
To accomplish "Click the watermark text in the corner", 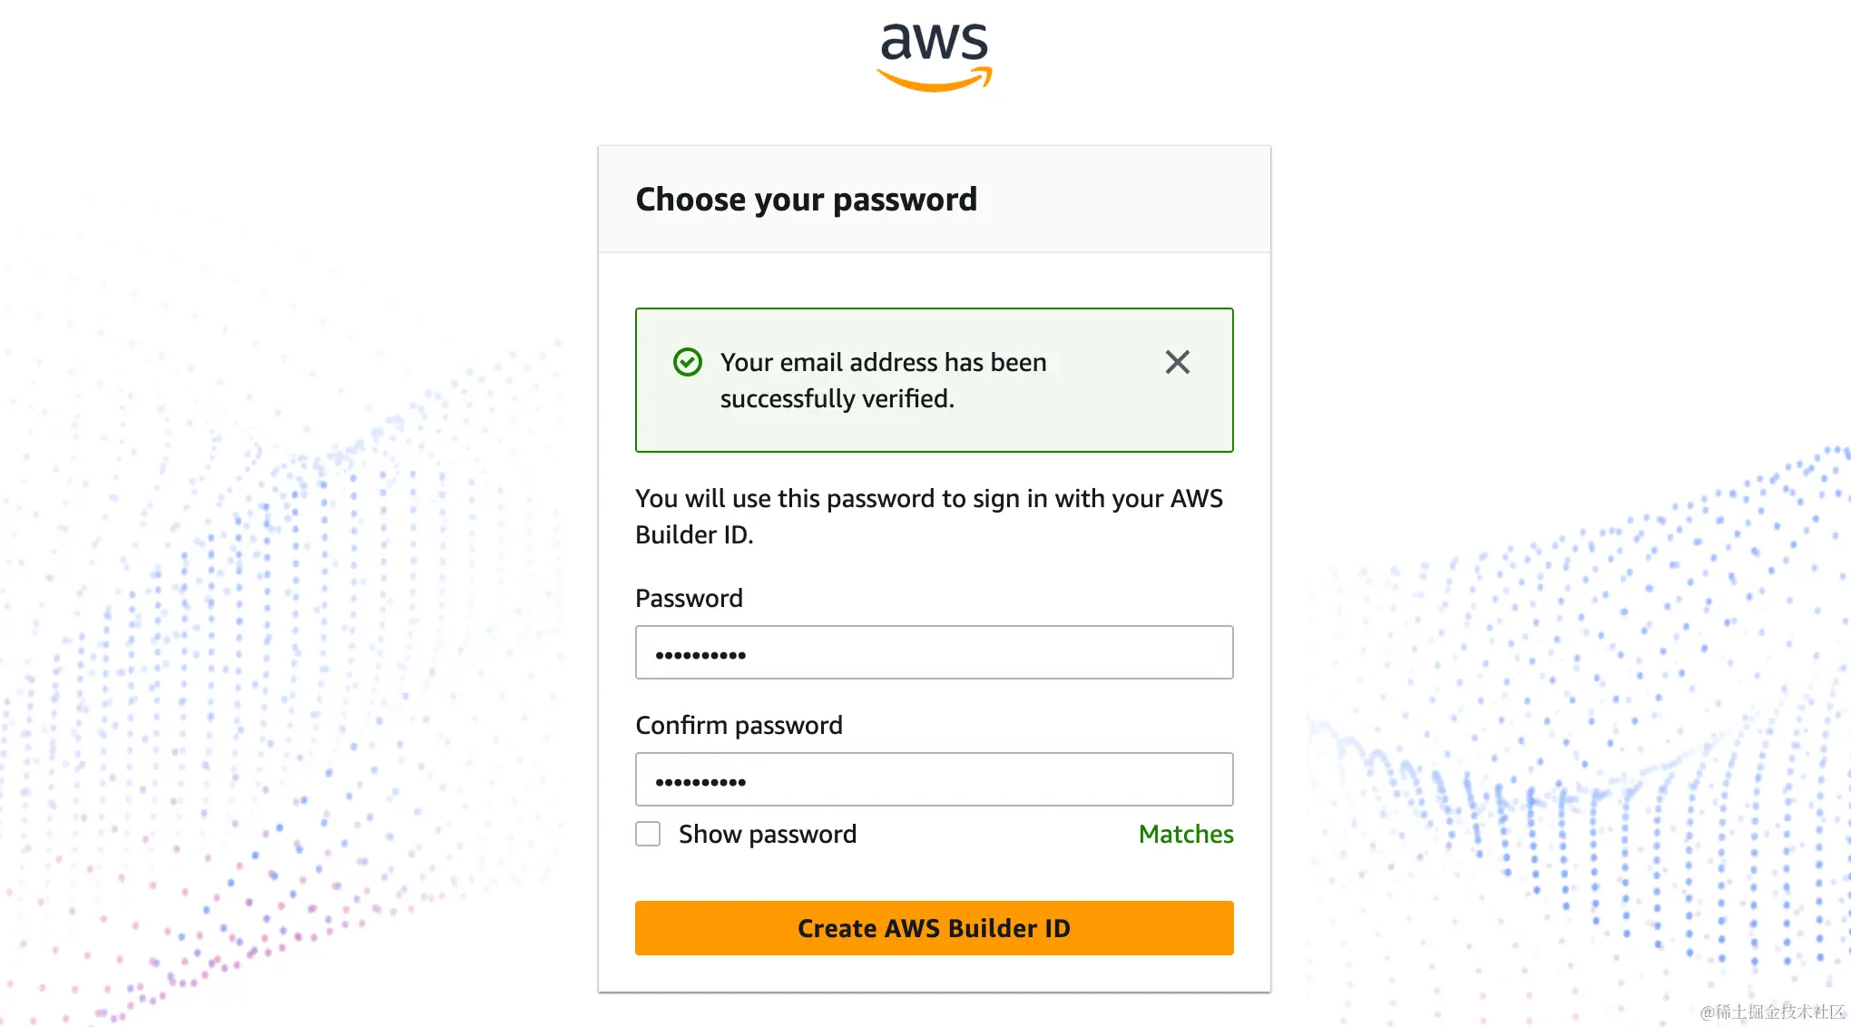I will (1771, 1012).
